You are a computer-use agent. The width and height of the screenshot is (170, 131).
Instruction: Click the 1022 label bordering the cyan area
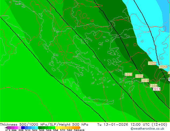click(152, 63)
